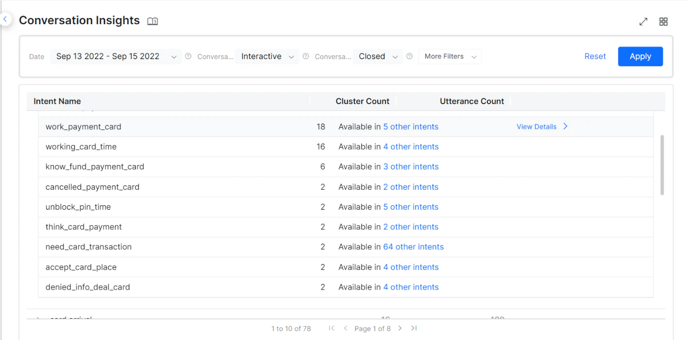Open 2 other intents for cancelled_payment_card
Image resolution: width=688 pixels, height=340 pixels.
pyautogui.click(x=411, y=187)
